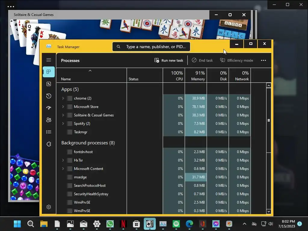The height and width of the screenshot is (231, 308).
Task: Open App history page in sidebar
Action: [x=49, y=96]
